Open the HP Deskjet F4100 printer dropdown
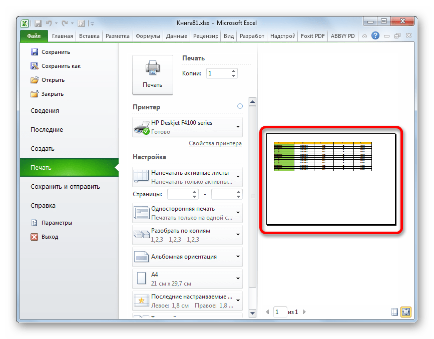434x339 pixels. point(187,127)
